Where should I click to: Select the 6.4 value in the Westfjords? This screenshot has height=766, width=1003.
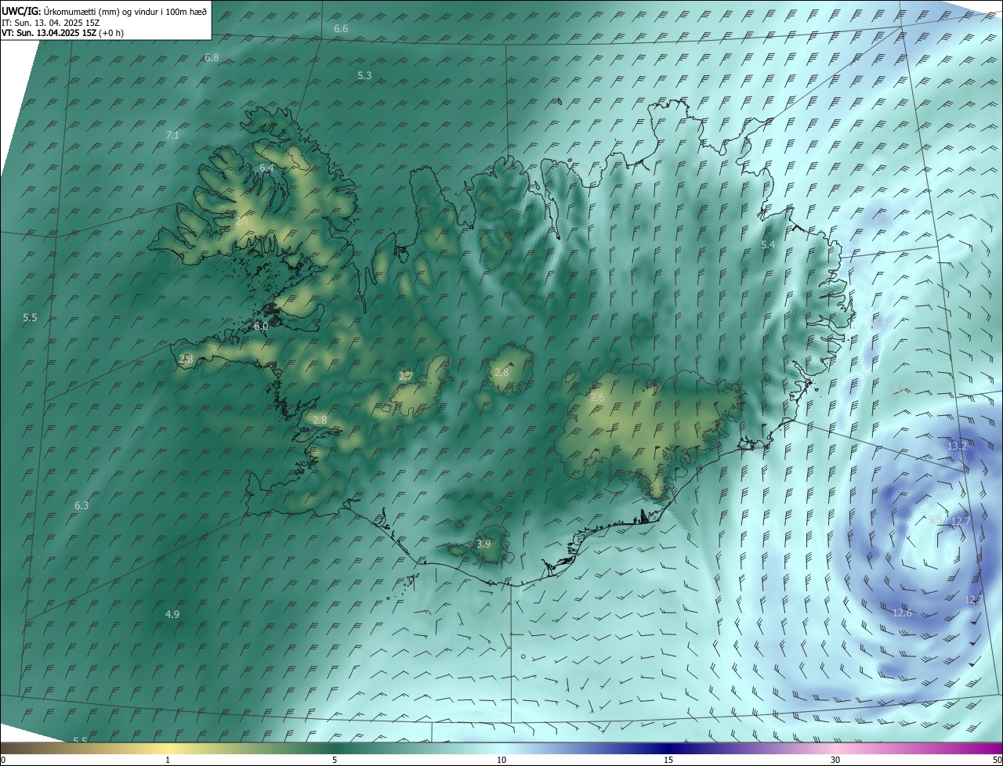(266, 168)
